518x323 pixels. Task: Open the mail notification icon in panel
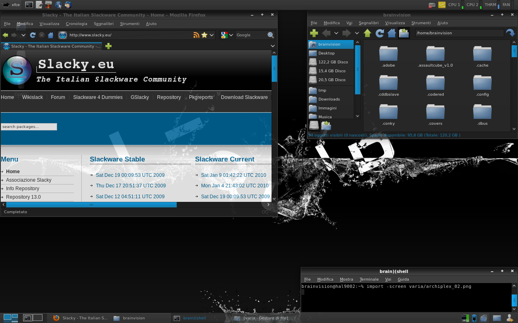(432, 5)
